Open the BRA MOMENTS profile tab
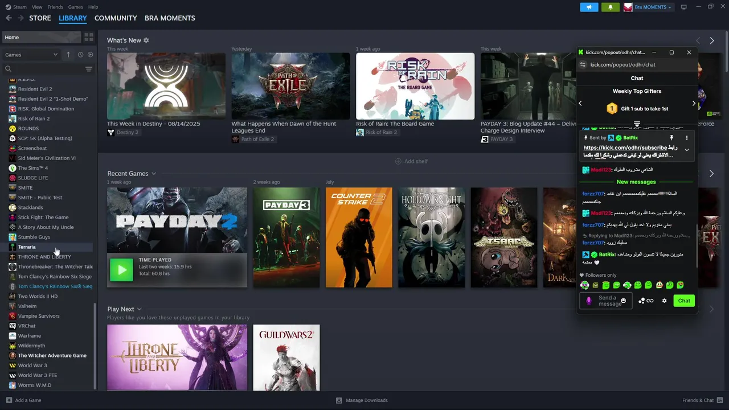729x410 pixels. (170, 18)
